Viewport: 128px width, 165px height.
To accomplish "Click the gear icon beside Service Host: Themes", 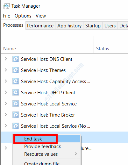I will (x=16, y=70).
